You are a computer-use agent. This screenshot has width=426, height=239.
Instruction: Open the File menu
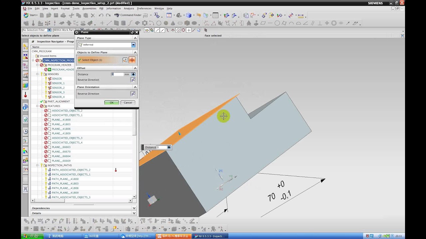[30, 8]
